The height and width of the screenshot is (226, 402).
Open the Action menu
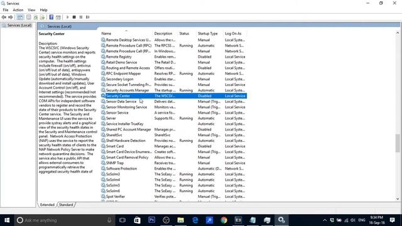(18, 10)
